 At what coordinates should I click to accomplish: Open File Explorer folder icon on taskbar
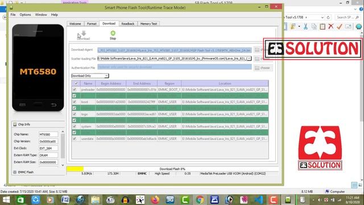[x=96, y=200]
